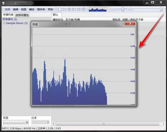Click the status bar text MP3 | 128 kbps
The height and width of the screenshot is (132, 167).
pos(12,128)
